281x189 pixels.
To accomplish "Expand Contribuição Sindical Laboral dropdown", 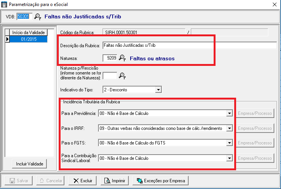I will pos(229,158).
